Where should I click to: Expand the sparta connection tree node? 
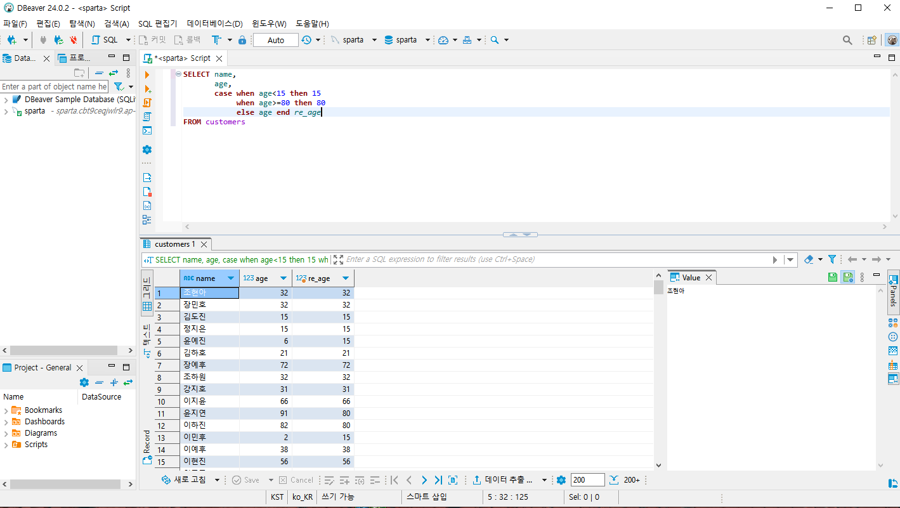point(6,111)
